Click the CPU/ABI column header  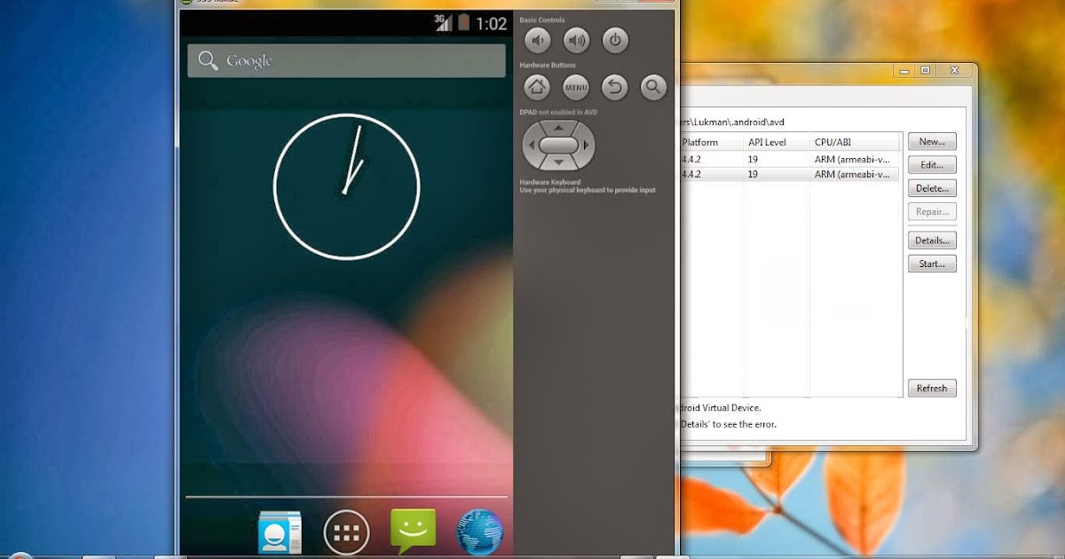coord(856,142)
